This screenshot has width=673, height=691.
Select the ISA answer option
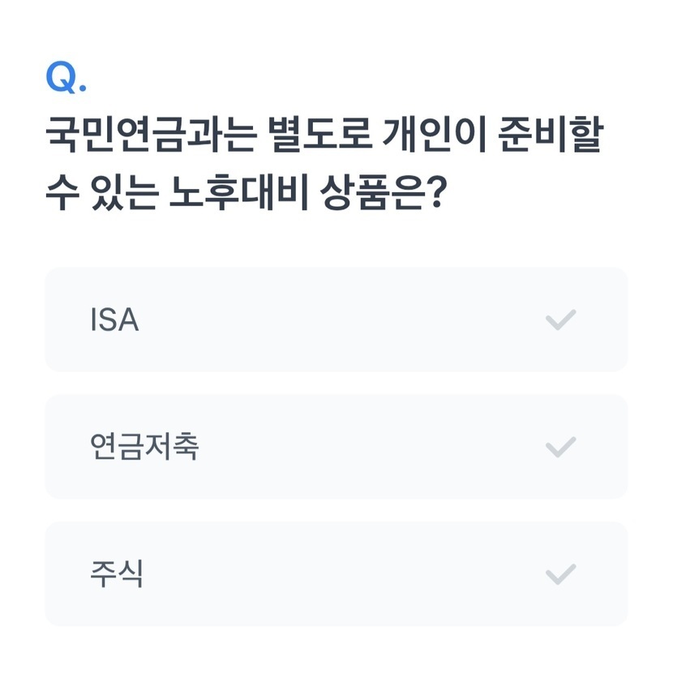pyautogui.click(x=336, y=320)
